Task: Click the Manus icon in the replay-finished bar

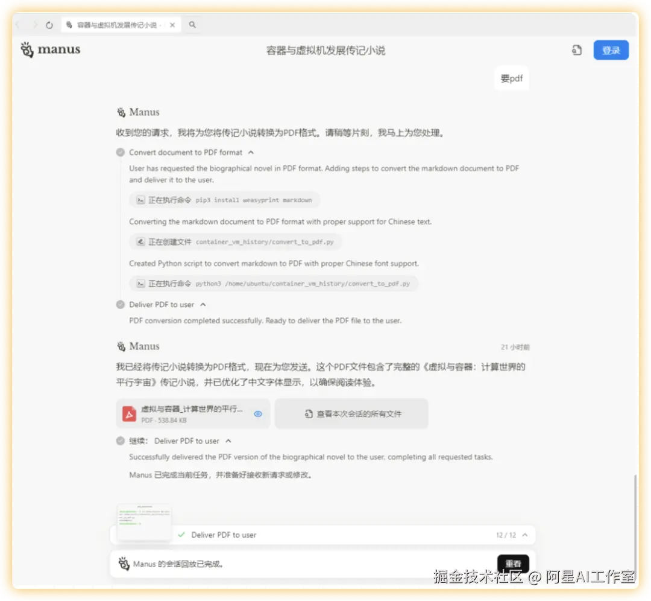Action: [x=124, y=564]
